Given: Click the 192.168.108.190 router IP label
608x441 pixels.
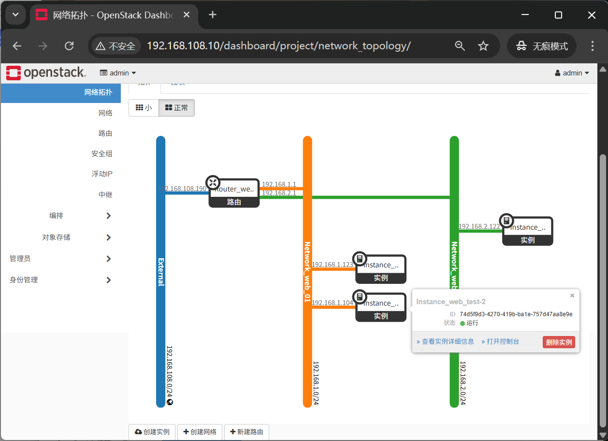Looking at the screenshot, I should (182, 189).
